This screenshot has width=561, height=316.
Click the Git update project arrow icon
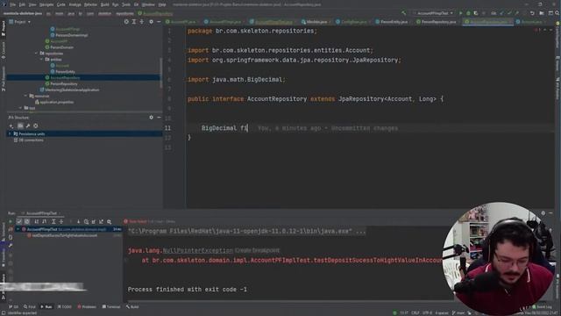point(501,13)
